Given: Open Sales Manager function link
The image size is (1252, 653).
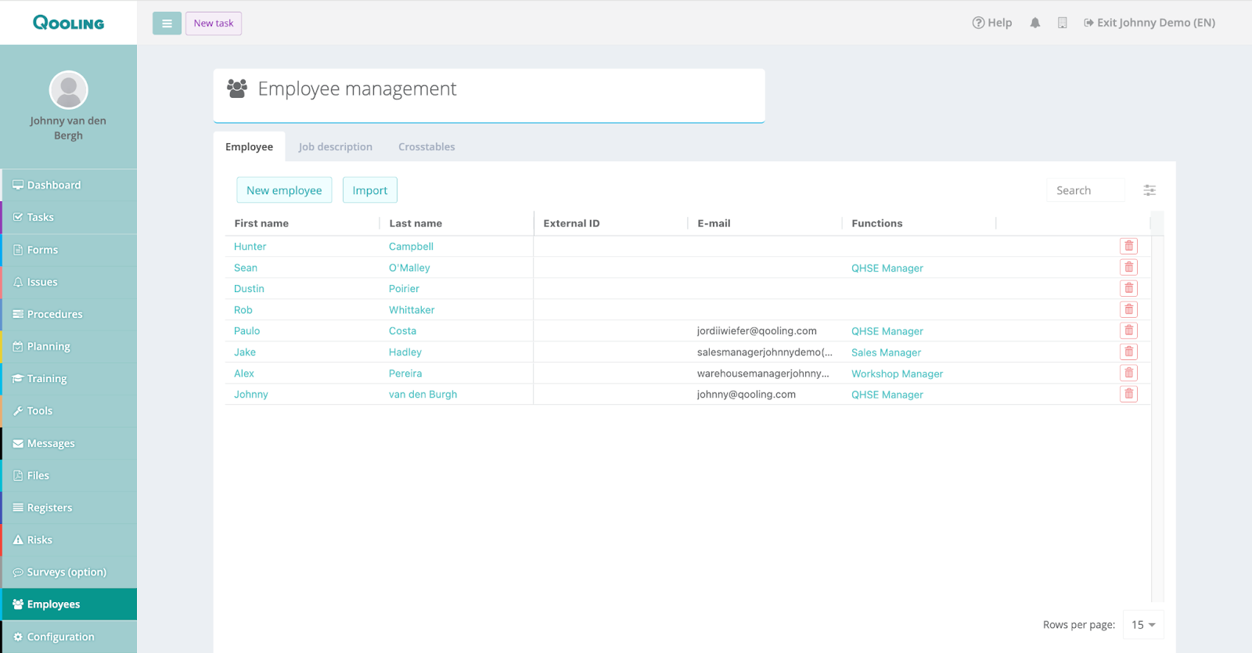Looking at the screenshot, I should [x=886, y=352].
